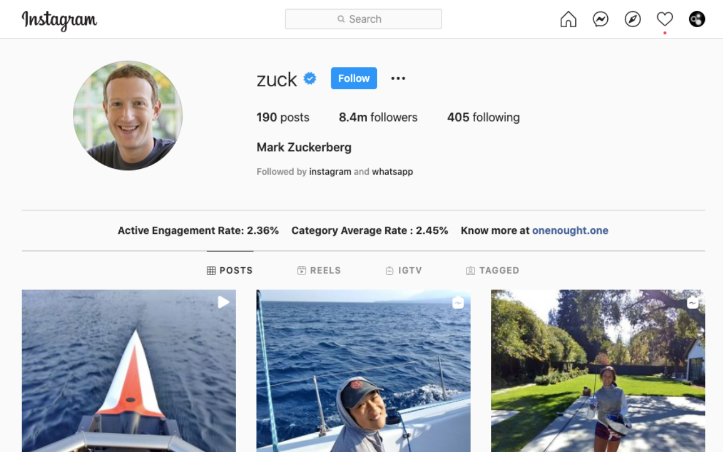Select the Posts tab
Image resolution: width=723 pixels, height=452 pixels.
tap(230, 271)
